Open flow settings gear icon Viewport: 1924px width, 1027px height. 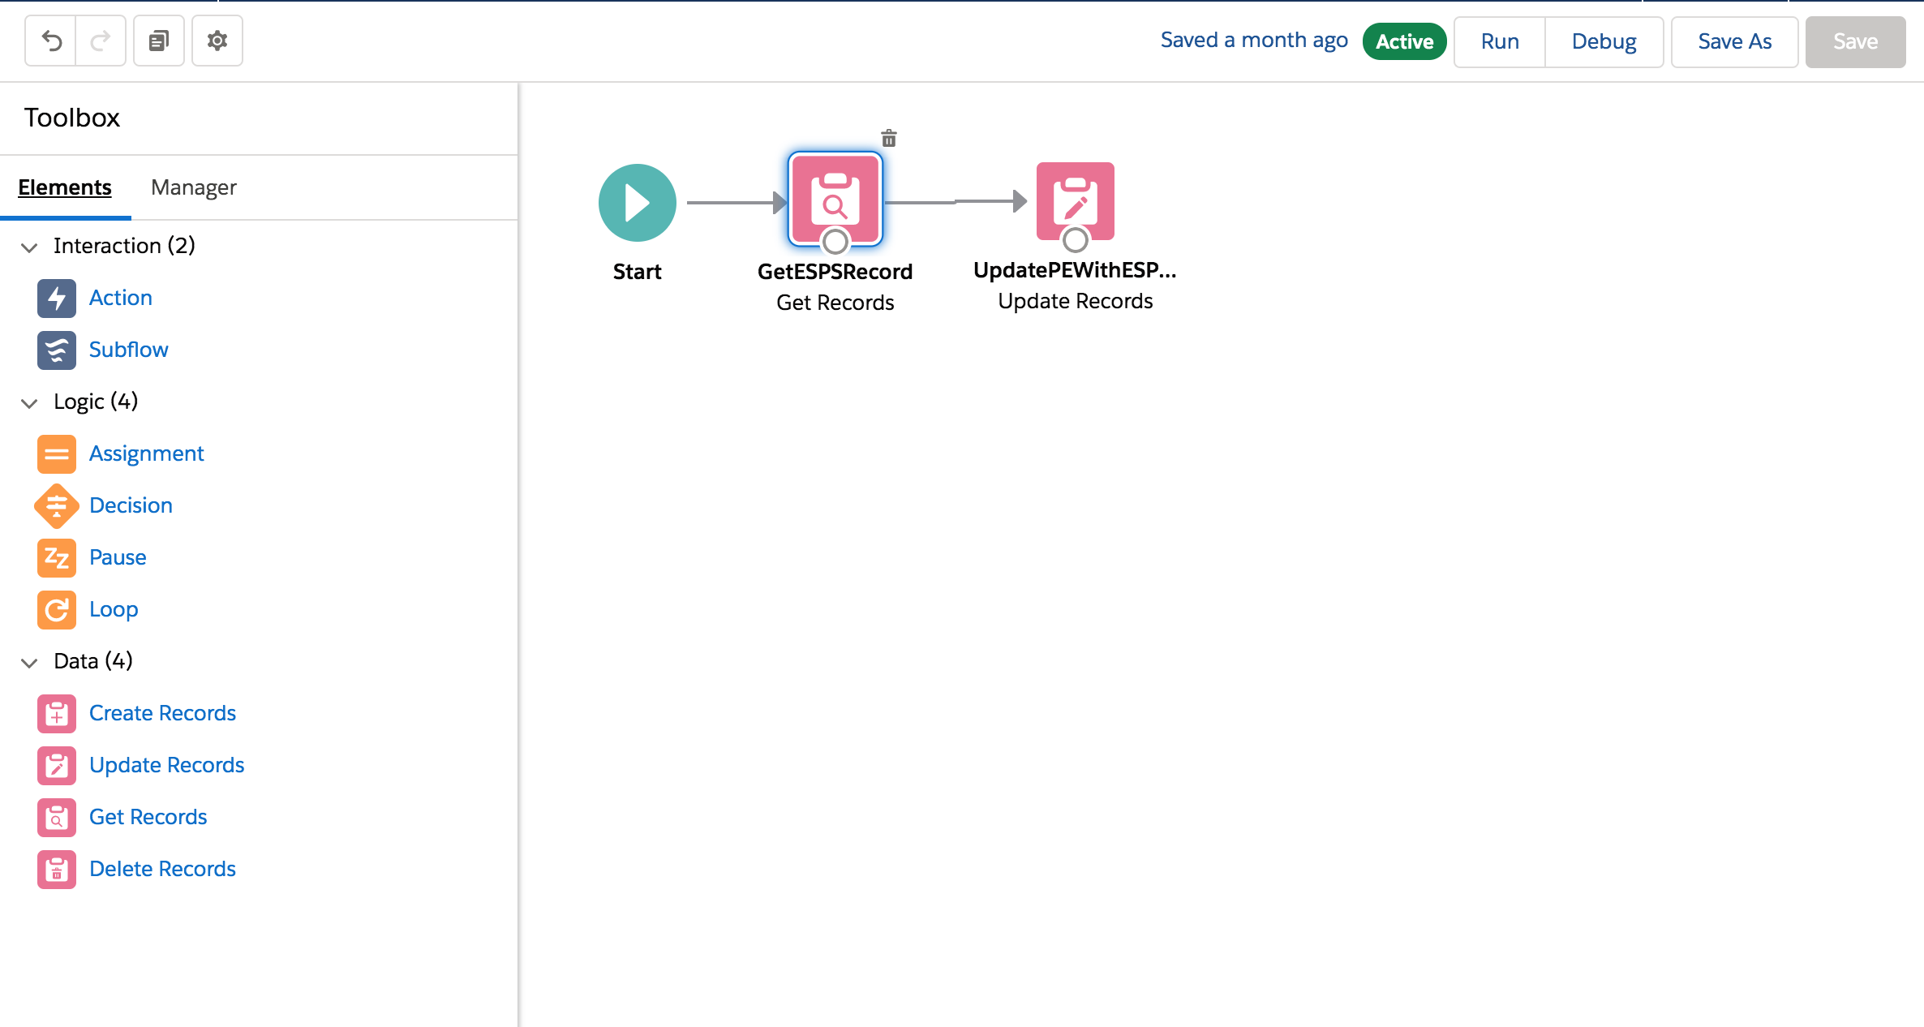click(217, 41)
